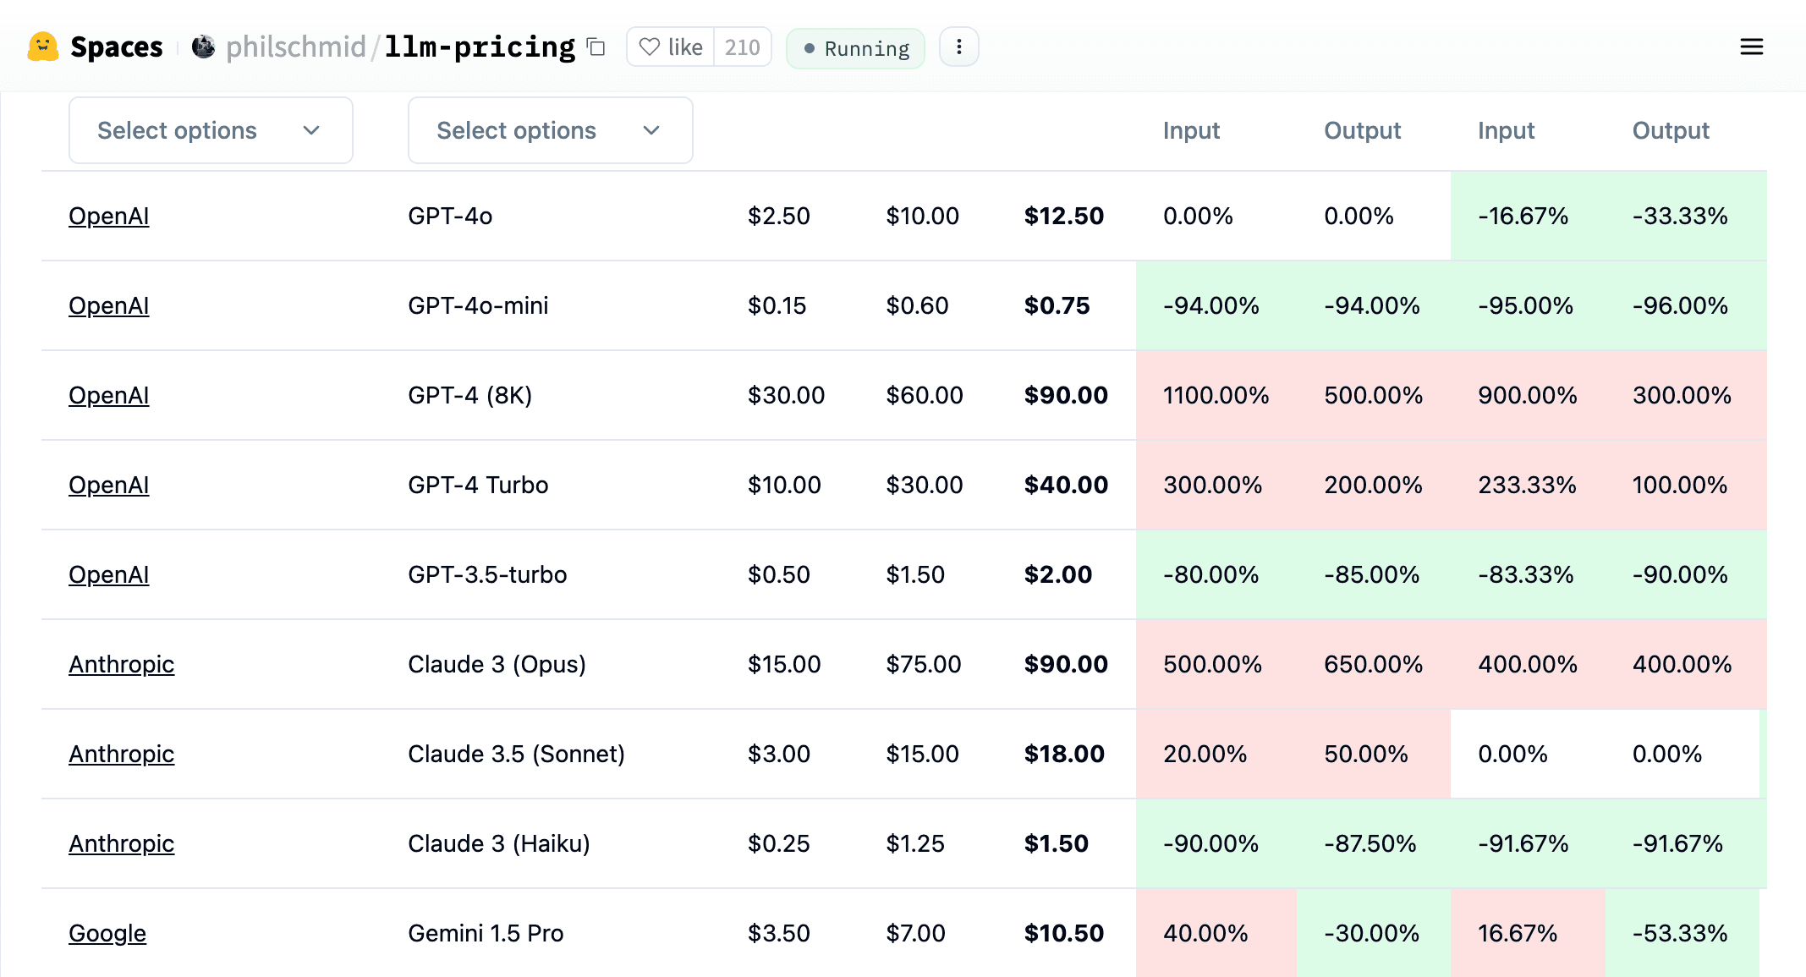1806x977 pixels.
Task: Click the $18.00 total for Claude 3.5 (Sonnet)
Action: coord(1064,754)
